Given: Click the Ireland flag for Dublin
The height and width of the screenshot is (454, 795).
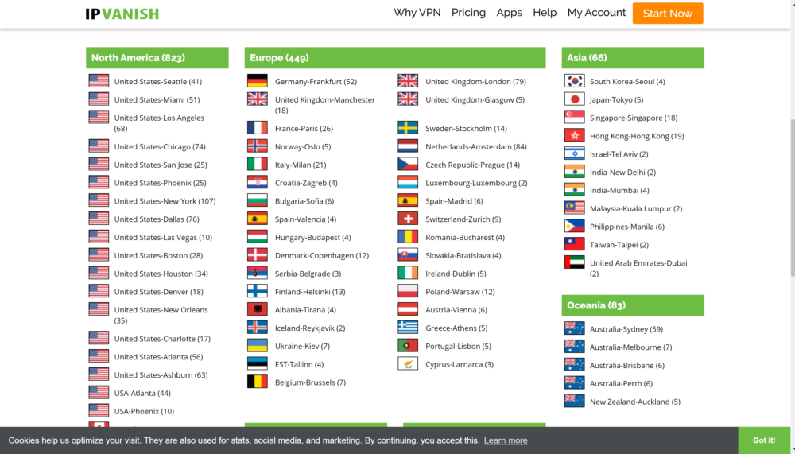Looking at the screenshot, I should click(x=408, y=273).
